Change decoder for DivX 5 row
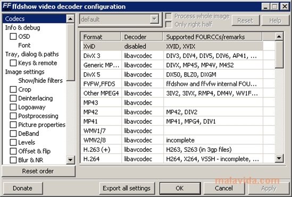The height and width of the screenshot is (197, 292). (142, 74)
